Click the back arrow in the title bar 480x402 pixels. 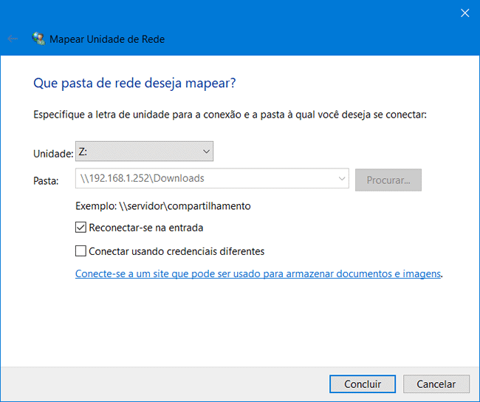point(13,39)
